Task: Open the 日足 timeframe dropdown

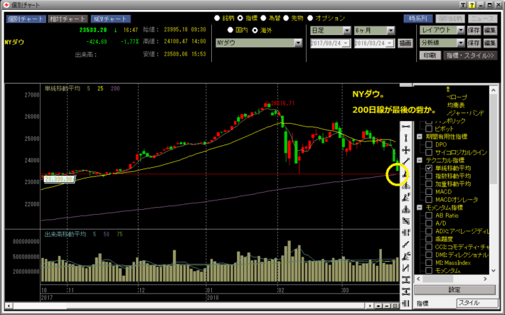Action: pyautogui.click(x=346, y=31)
